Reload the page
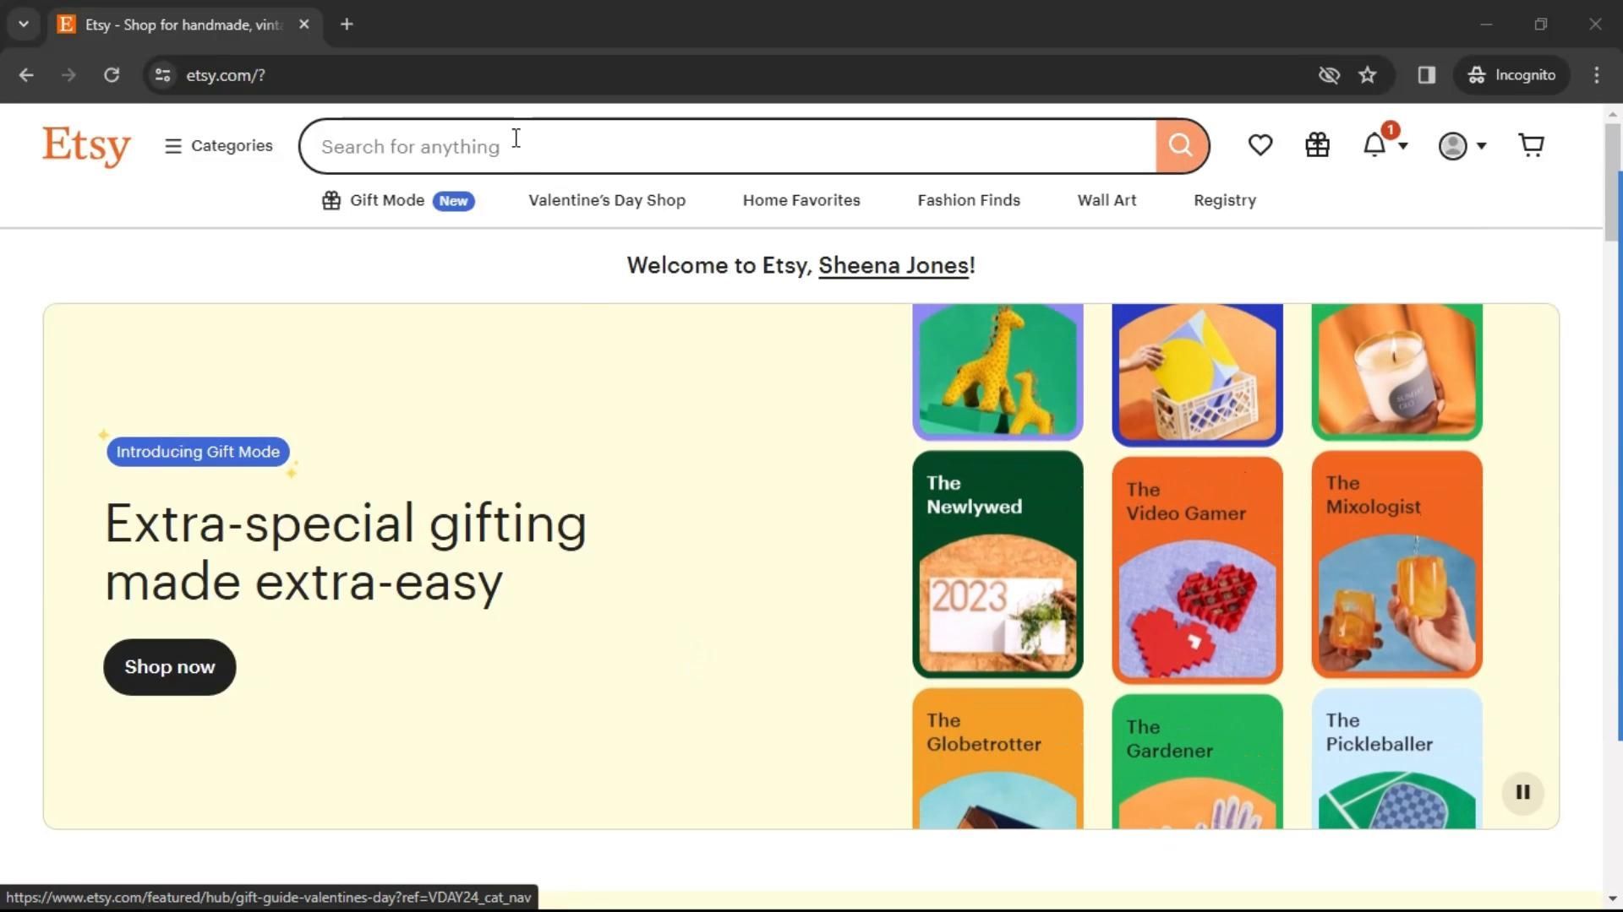 click(x=112, y=75)
